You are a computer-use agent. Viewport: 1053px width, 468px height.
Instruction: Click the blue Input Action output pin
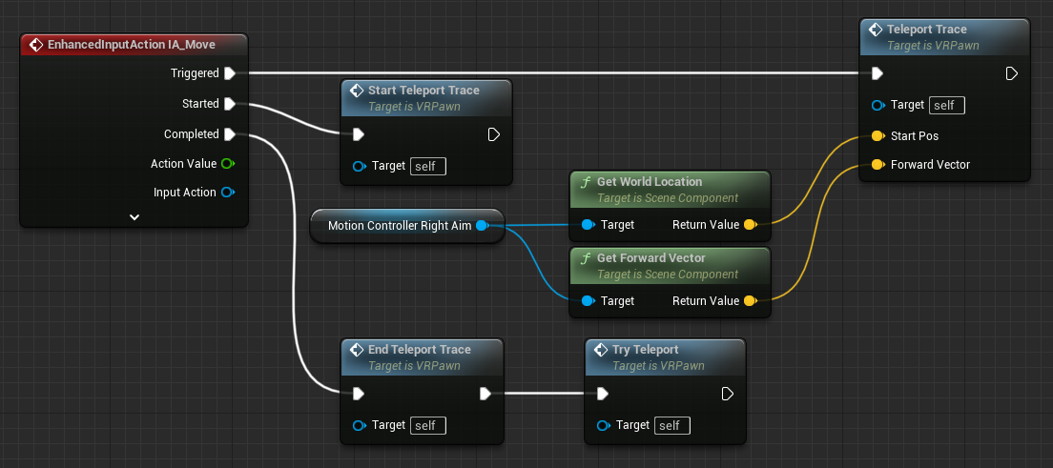pyautogui.click(x=228, y=193)
